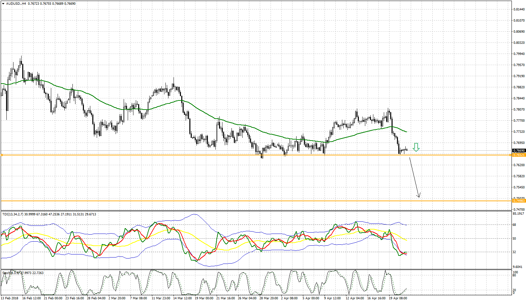Click the 19 Apr 08:00 time label
Screen dimensions: 526x302
398,298
